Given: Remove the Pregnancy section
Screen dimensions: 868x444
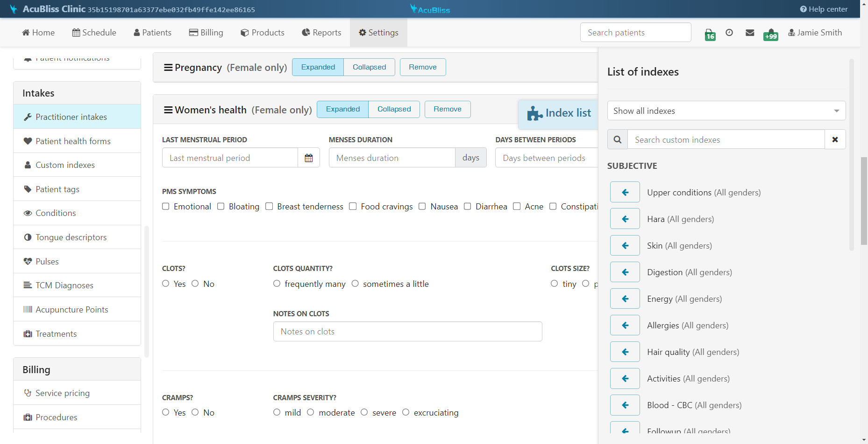Looking at the screenshot, I should (423, 67).
